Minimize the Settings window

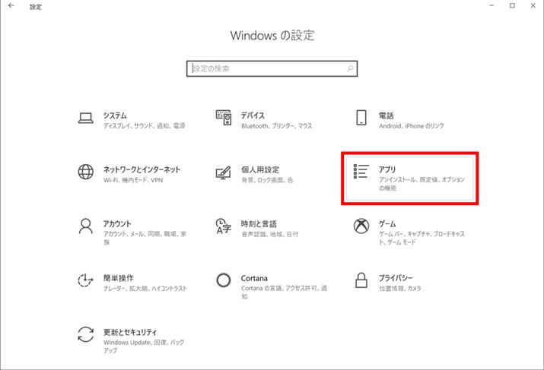pyautogui.click(x=492, y=5)
